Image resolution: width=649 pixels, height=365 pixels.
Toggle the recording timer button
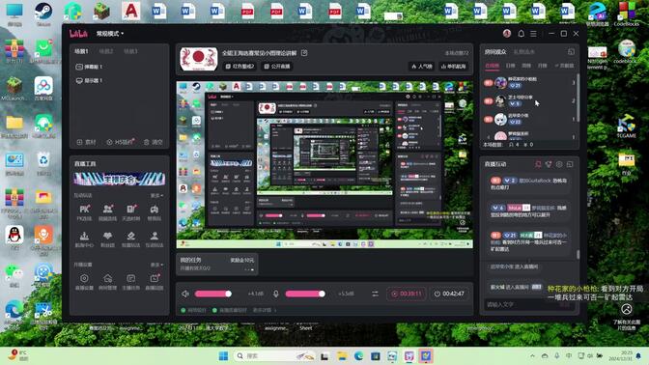tap(407, 294)
